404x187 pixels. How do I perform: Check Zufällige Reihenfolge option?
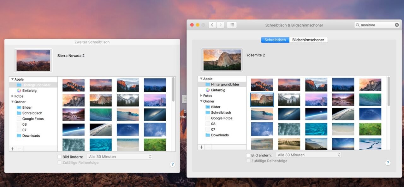point(248,161)
